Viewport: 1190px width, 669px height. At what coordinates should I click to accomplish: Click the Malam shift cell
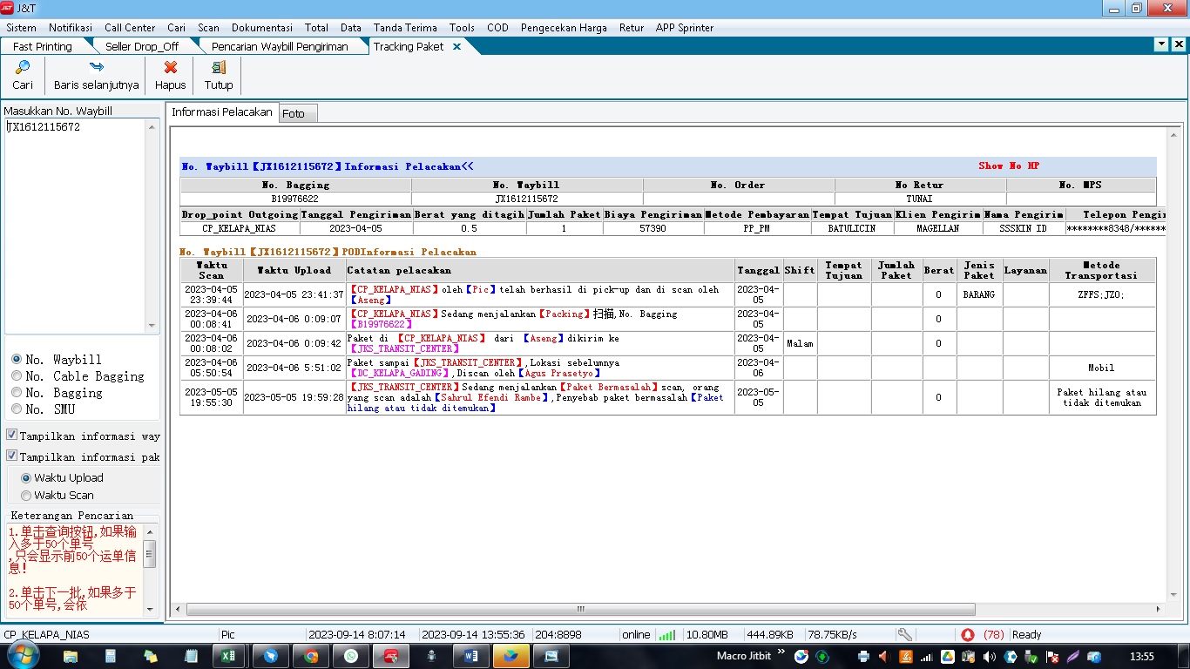(x=800, y=343)
